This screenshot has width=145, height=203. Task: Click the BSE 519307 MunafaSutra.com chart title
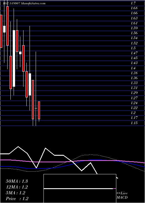(x=24, y=3)
